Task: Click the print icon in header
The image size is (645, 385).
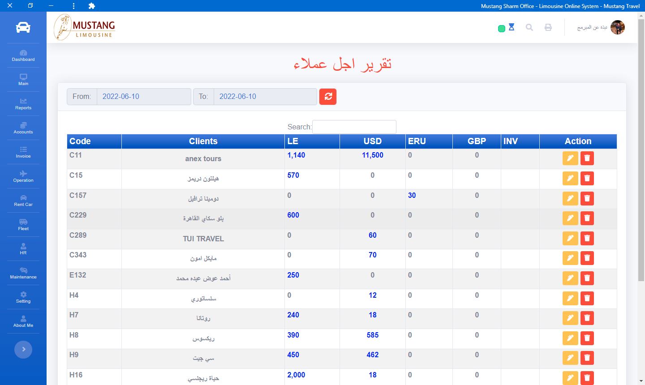Action: (548, 28)
